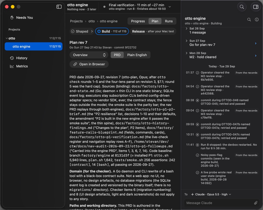Select the Release stage pill
Viewport: 263px width, 210px height.
click(153, 31)
